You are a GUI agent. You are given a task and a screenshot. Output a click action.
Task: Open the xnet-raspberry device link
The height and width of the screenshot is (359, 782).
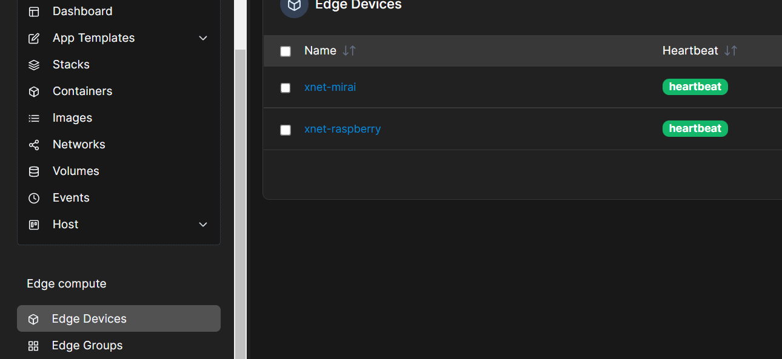343,128
